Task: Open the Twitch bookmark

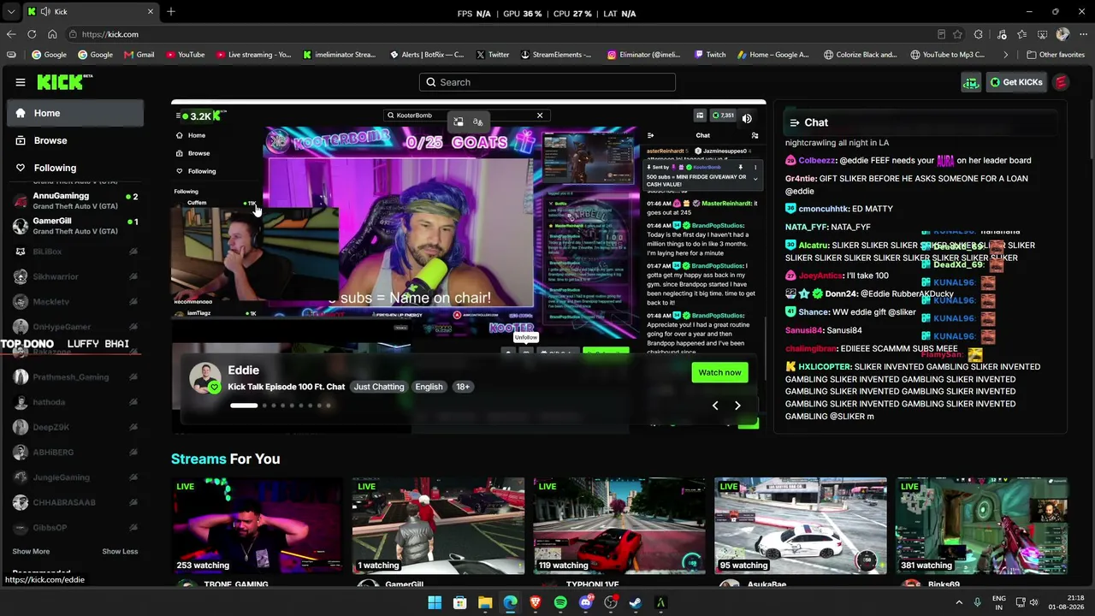Action: click(x=709, y=55)
